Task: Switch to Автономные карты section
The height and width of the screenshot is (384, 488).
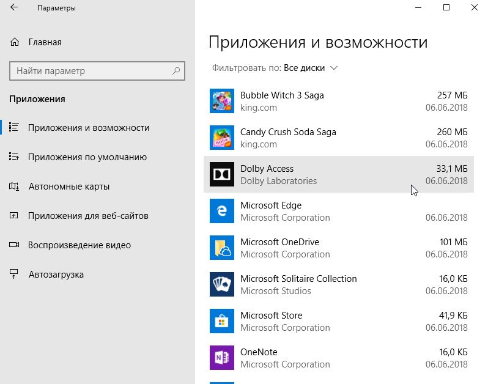Action: [x=69, y=186]
